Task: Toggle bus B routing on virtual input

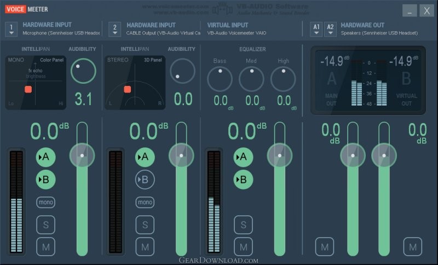Action: click(243, 180)
